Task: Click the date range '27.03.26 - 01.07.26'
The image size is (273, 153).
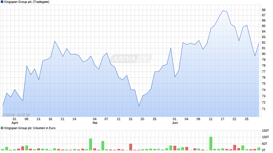Action: tap(16, 115)
